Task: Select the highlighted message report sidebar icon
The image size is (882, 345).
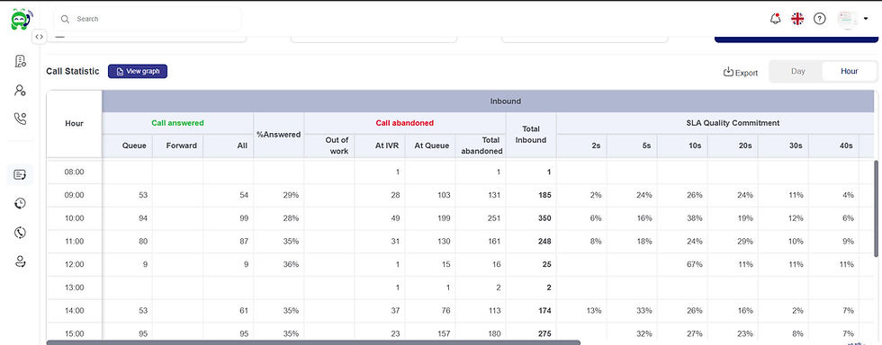Action: point(20,175)
